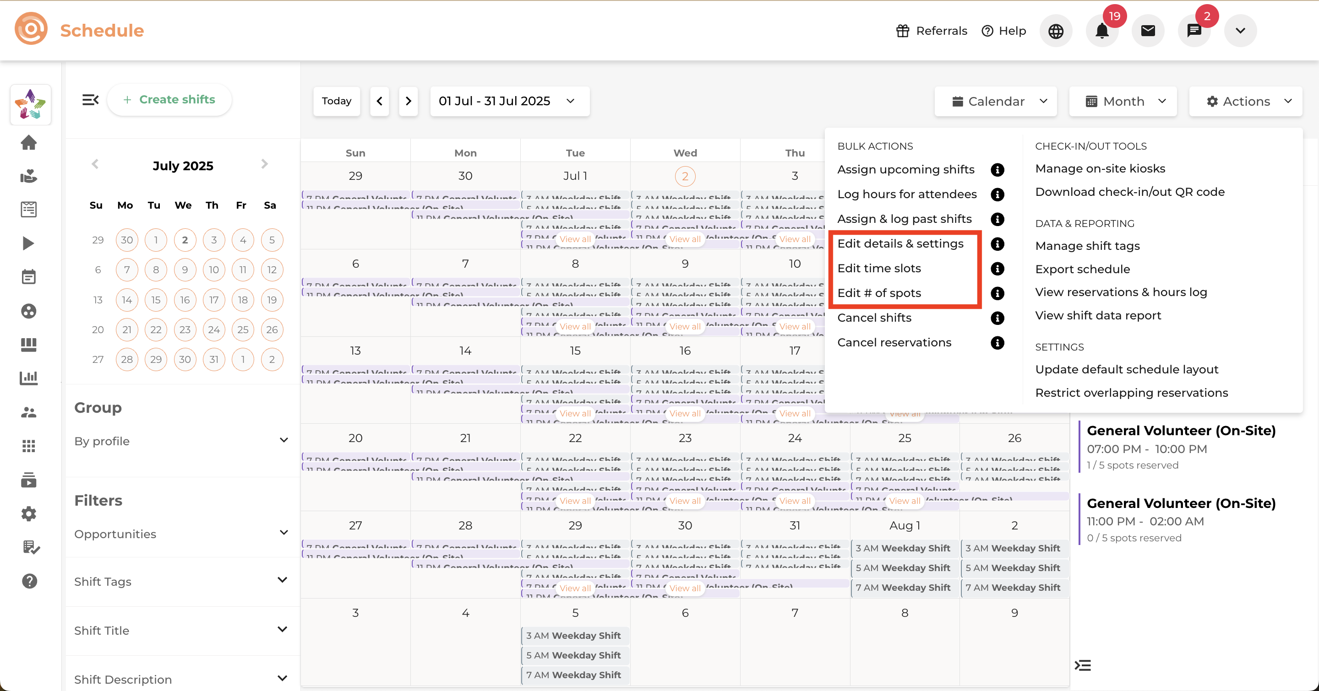Select Cancel shifts
Viewport: 1319px width, 691px height.
coord(874,318)
